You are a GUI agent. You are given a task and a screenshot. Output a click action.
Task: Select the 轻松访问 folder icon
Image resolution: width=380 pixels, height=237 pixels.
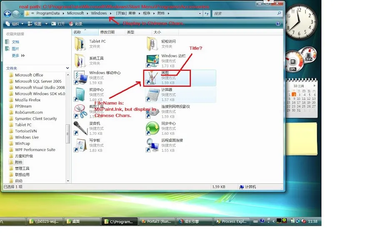coord(152,44)
